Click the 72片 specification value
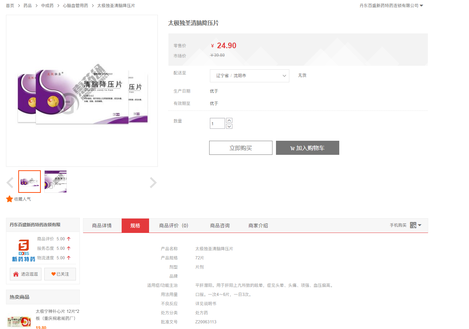This screenshot has height=329, width=469. click(x=200, y=258)
